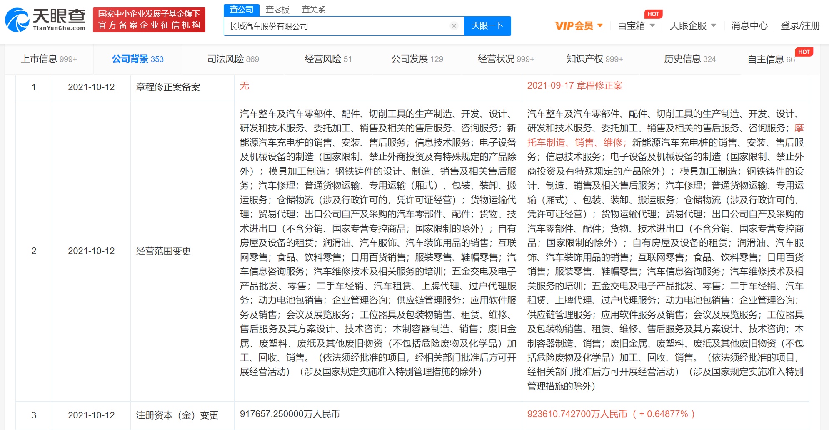Expand the VIP会员 dropdown
The height and width of the screenshot is (430, 829).
point(579,26)
